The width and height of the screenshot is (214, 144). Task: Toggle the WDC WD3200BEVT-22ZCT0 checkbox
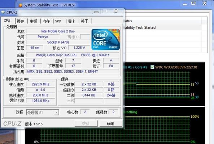152,67
